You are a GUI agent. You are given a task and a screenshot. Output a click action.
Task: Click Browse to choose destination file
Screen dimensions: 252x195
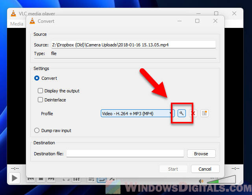(x=201, y=154)
